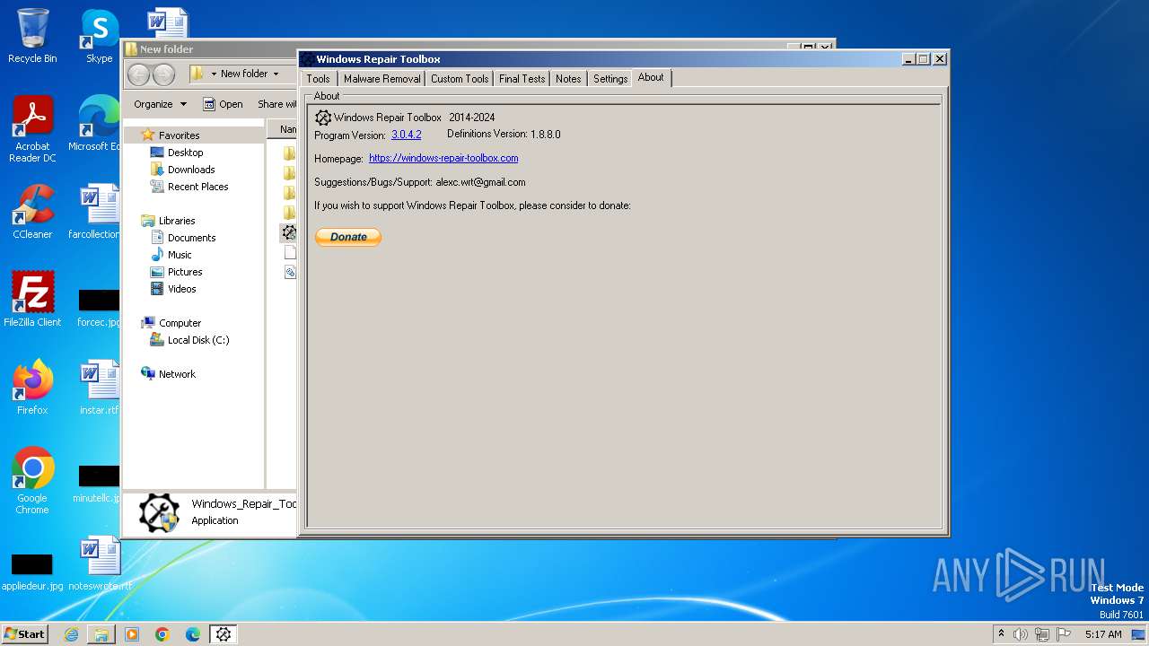Screen dimensions: 1149x646
Task: Click the volume speaker tray icon
Action: tap(1021, 634)
